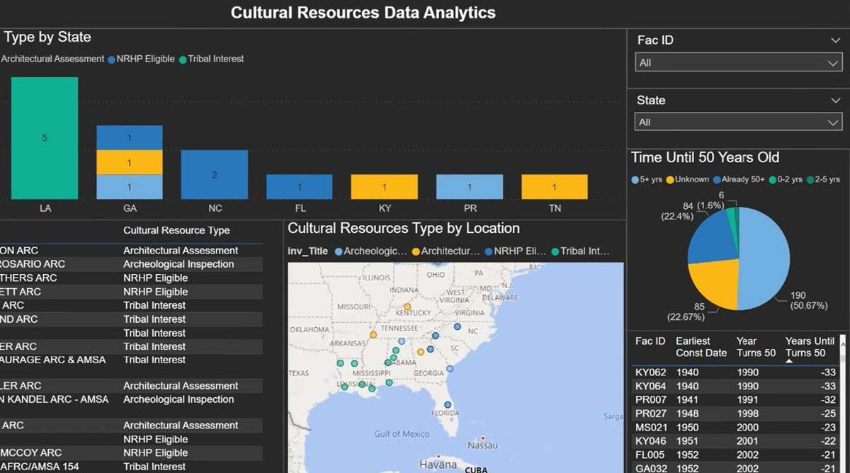
Task: Click the Tribal Interest legend marker in bar chart
Action: [x=183, y=59]
